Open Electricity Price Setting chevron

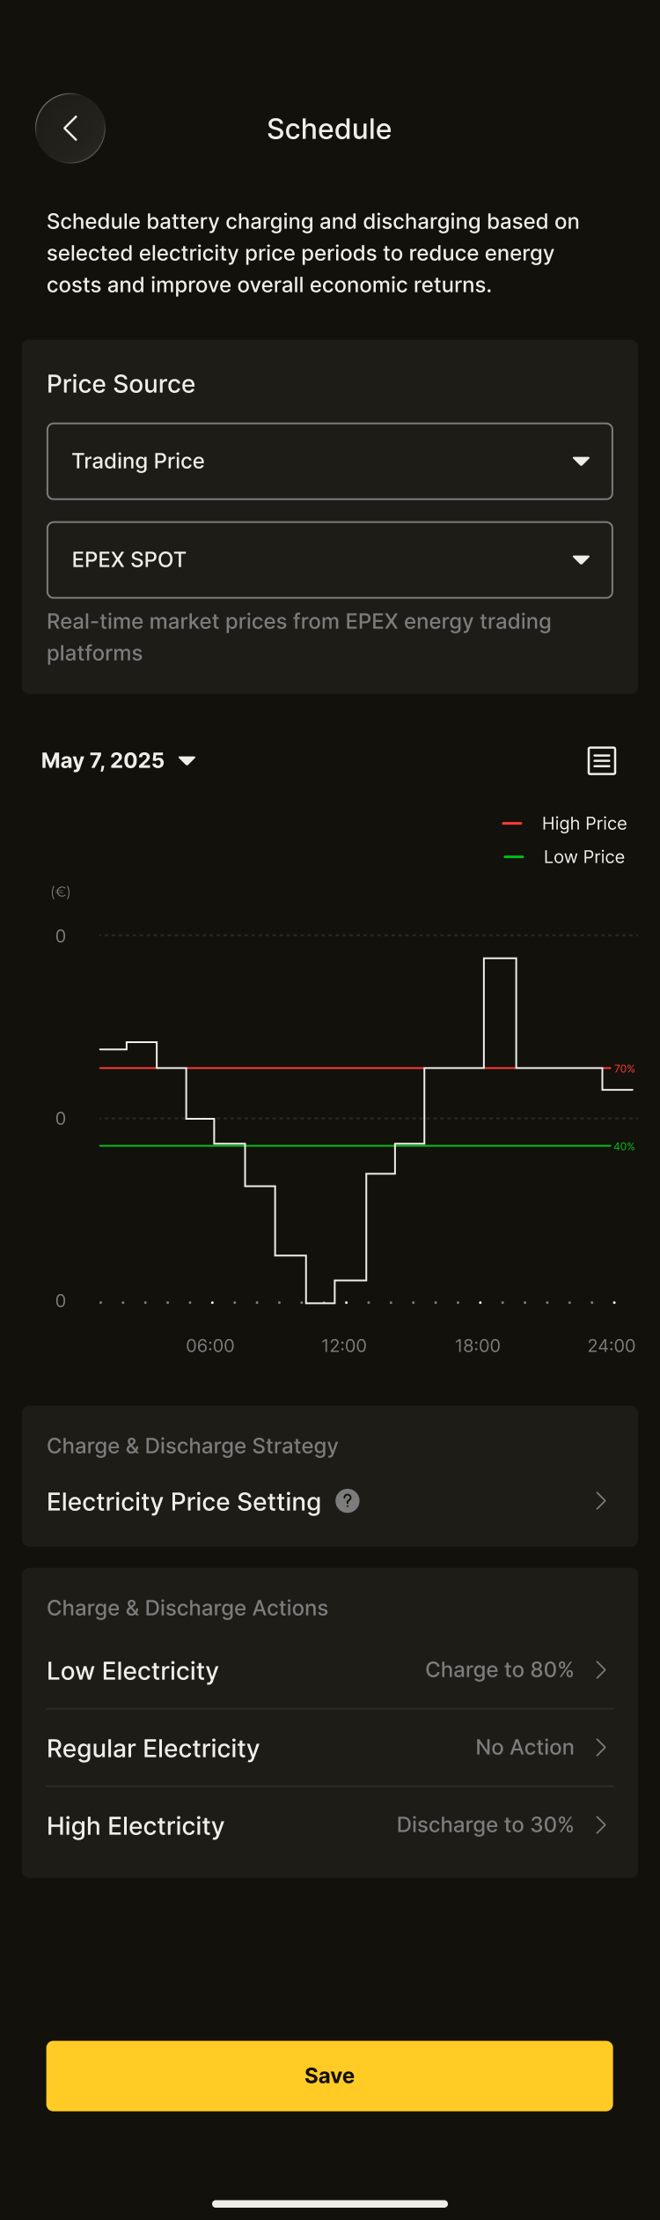(601, 1500)
